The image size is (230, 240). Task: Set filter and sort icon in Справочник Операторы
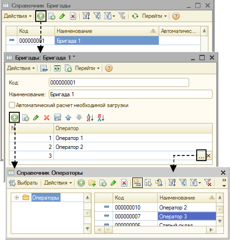coord(172,183)
